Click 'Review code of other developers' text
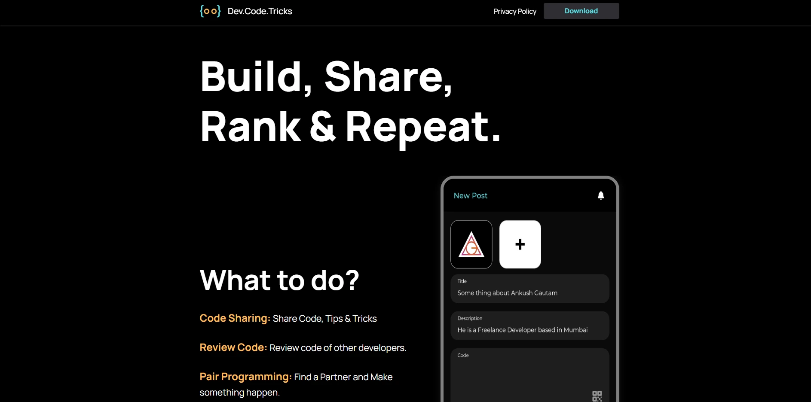Screen dimensions: 811x402 click(337, 348)
